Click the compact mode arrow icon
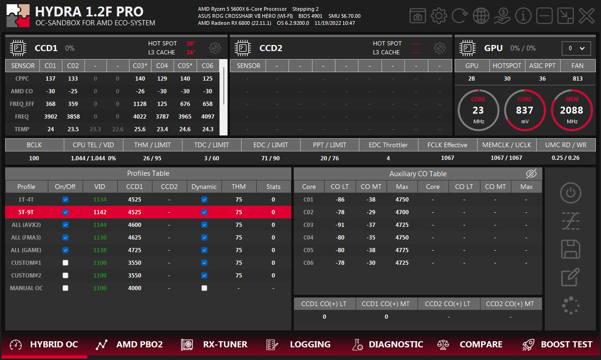The width and height of the screenshot is (601, 360). 565,16
